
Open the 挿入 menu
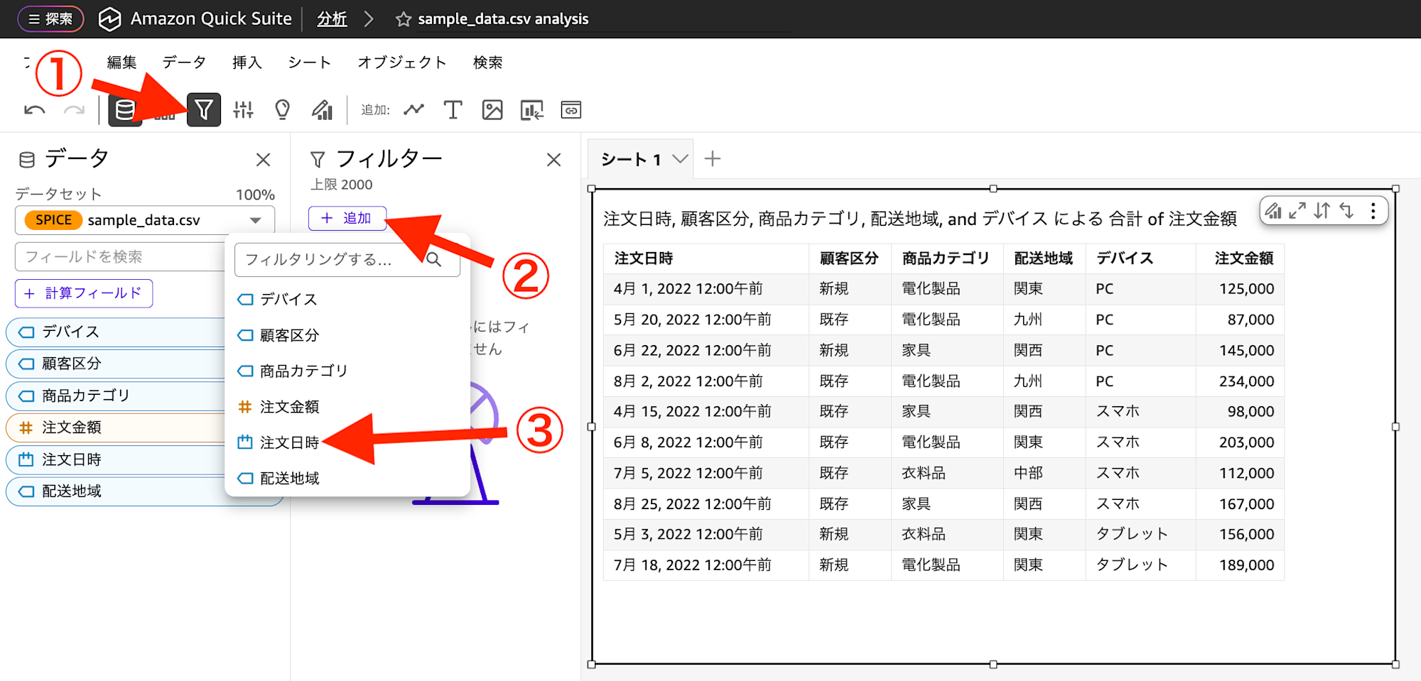(246, 62)
